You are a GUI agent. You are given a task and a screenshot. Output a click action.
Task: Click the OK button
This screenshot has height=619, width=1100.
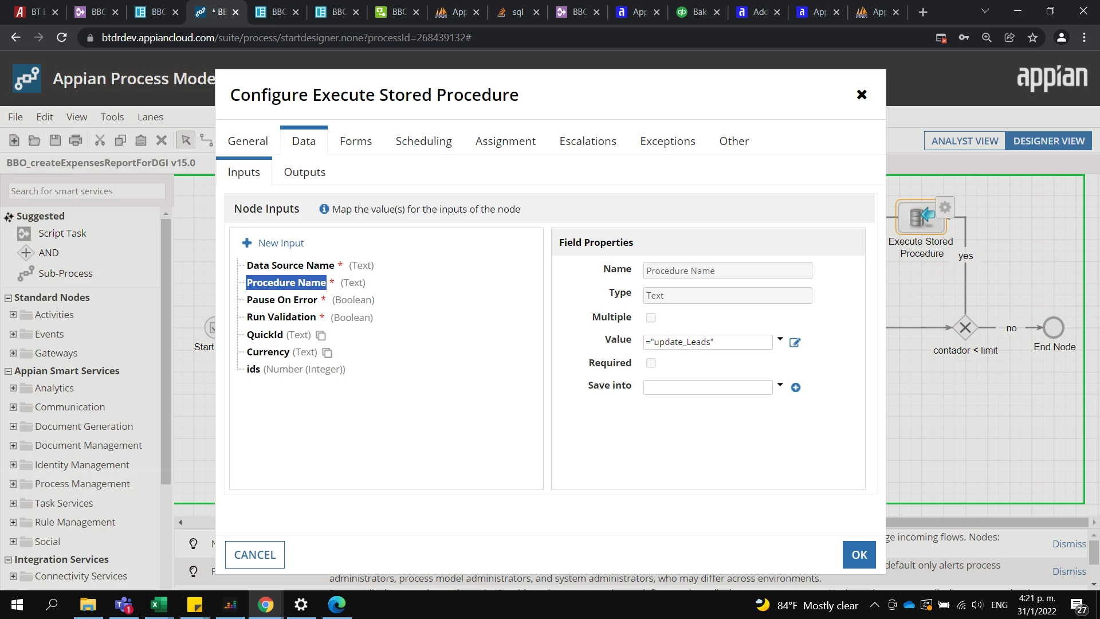click(x=859, y=555)
